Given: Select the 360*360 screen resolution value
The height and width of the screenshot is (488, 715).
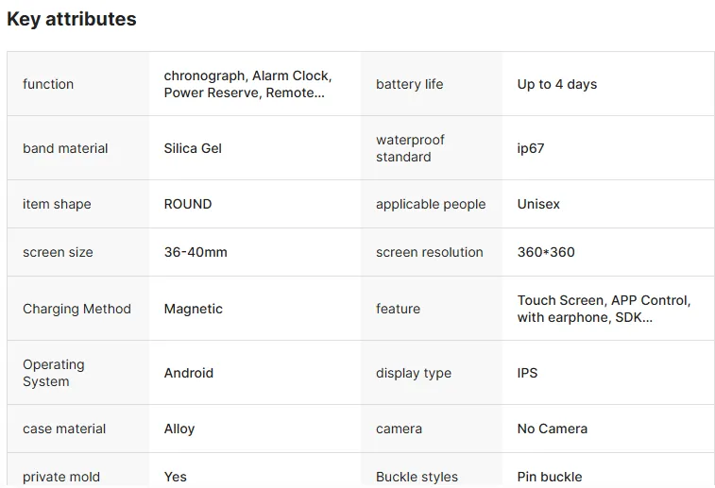Looking at the screenshot, I should [546, 252].
